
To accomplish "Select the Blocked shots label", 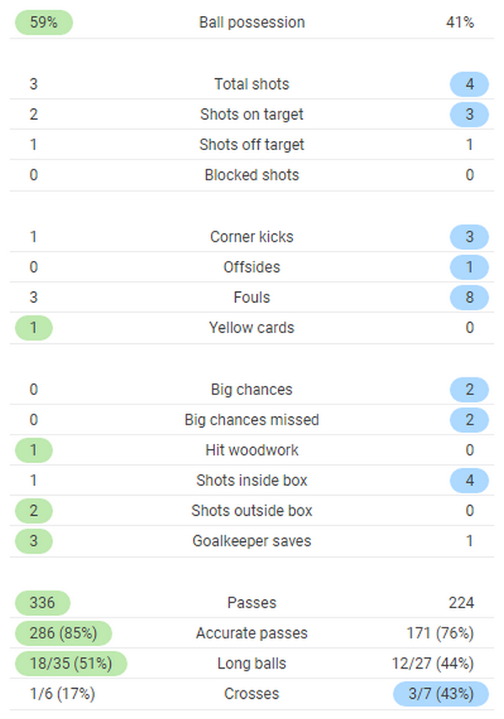I will coord(252,175).
